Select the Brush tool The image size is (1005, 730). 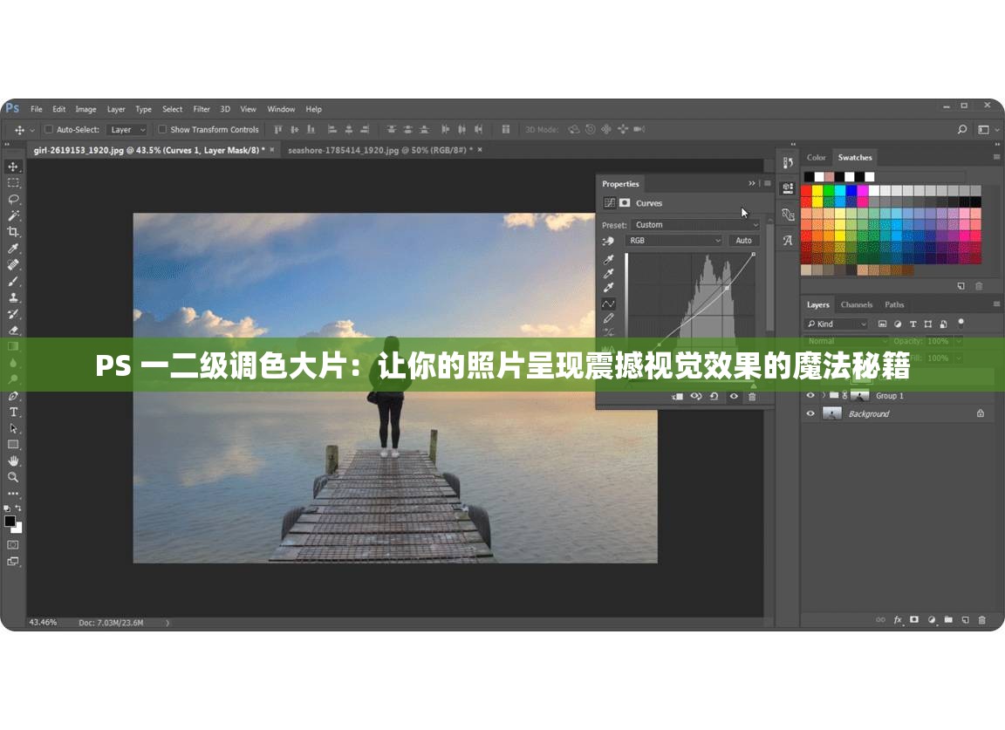pos(13,282)
